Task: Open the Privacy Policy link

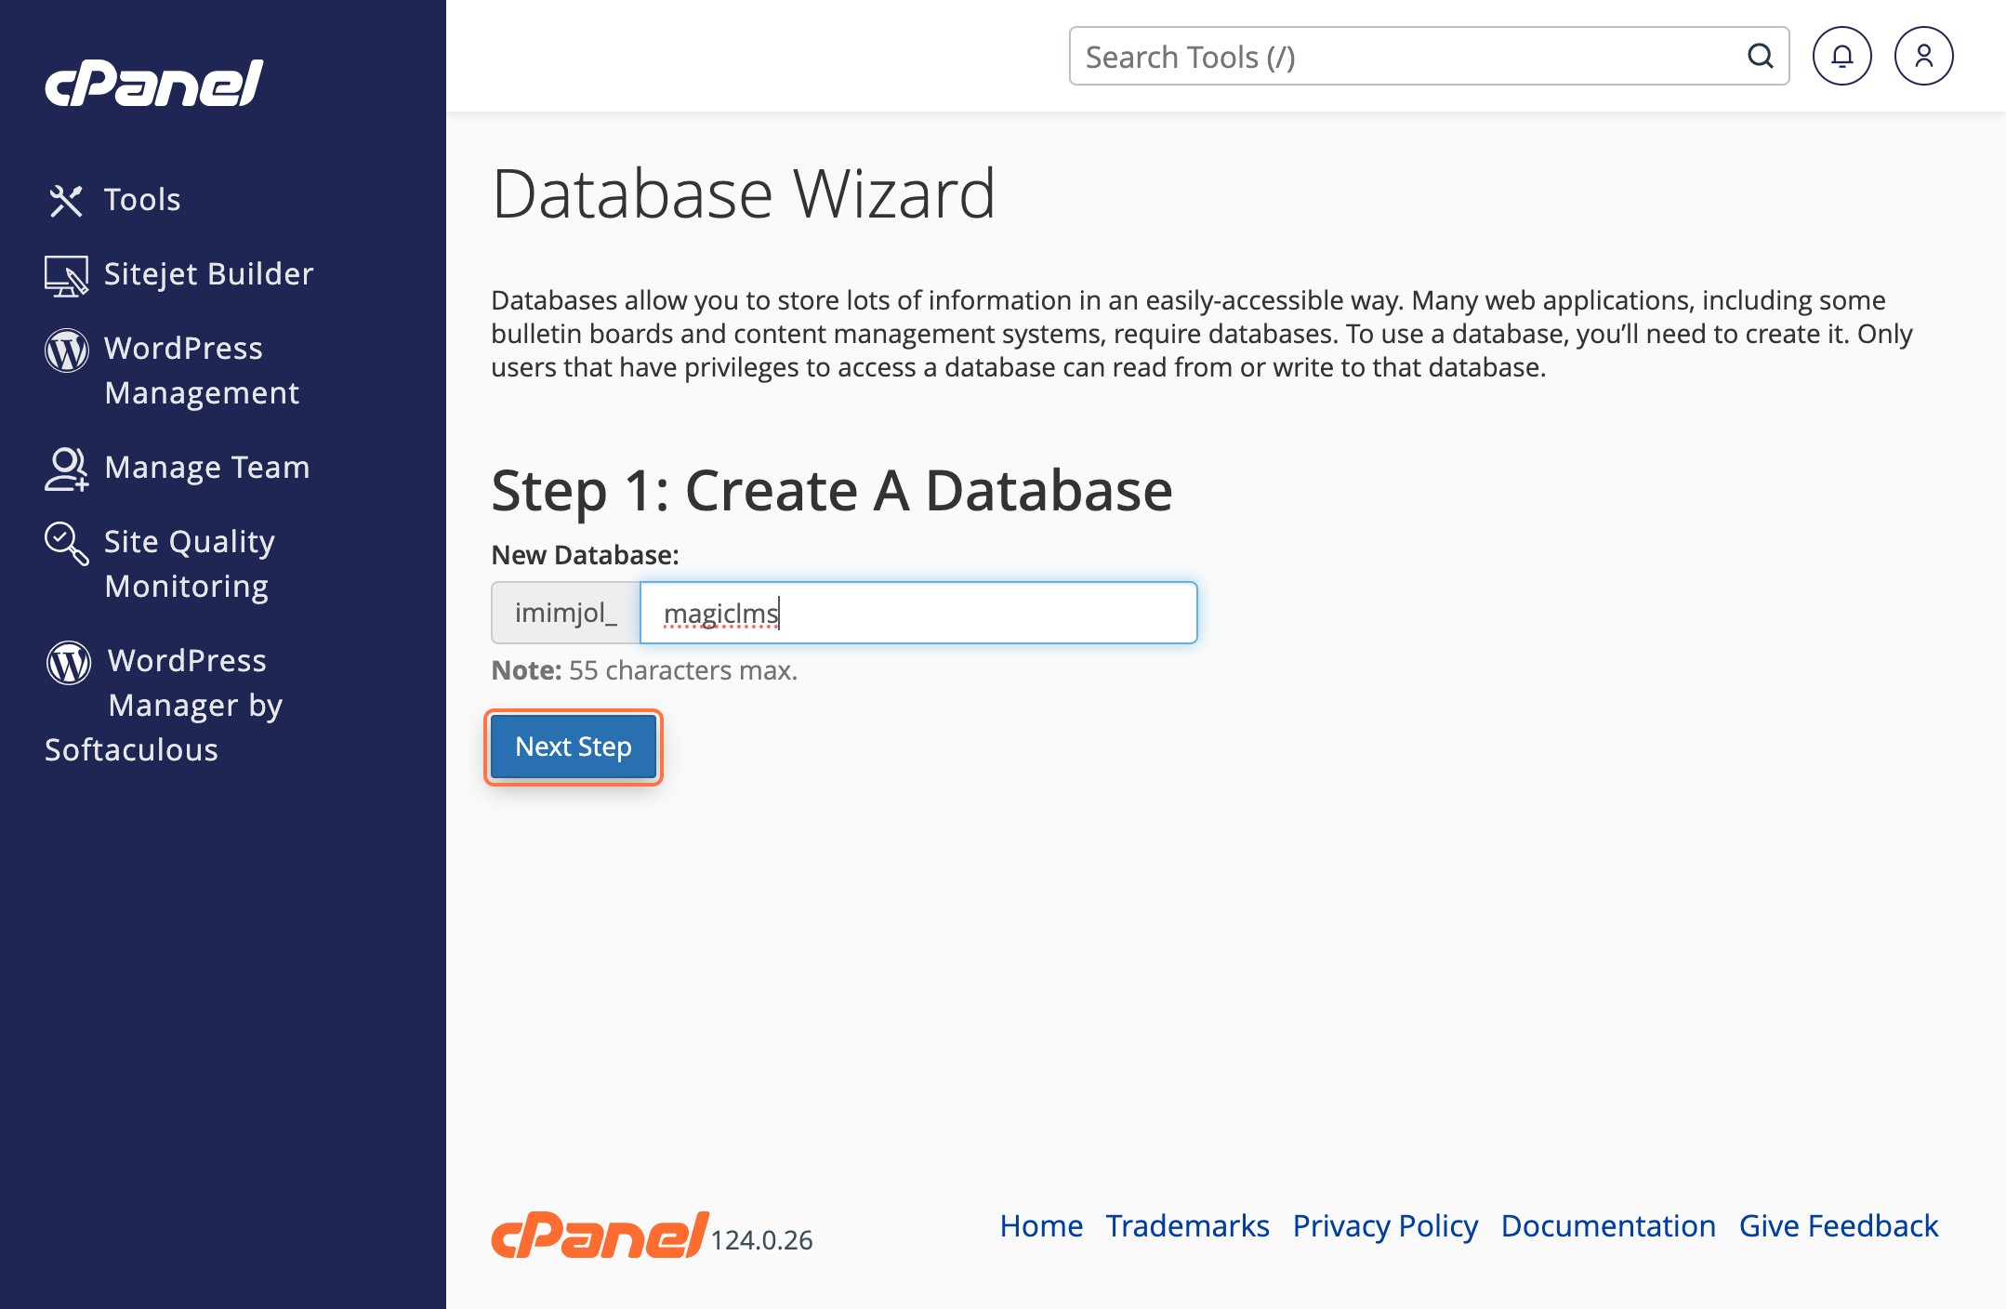Action: coord(1385,1225)
